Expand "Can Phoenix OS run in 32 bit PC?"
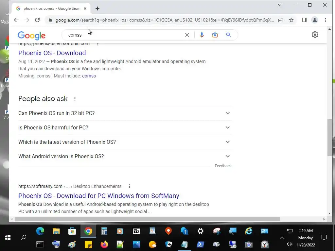The width and height of the screenshot is (335, 251). (125, 113)
